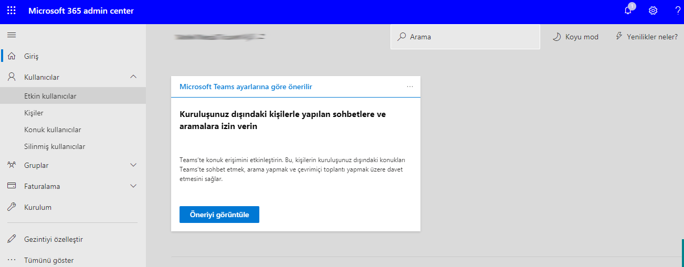Click Tümünü göster
This screenshot has width=684, height=267.
tap(49, 260)
